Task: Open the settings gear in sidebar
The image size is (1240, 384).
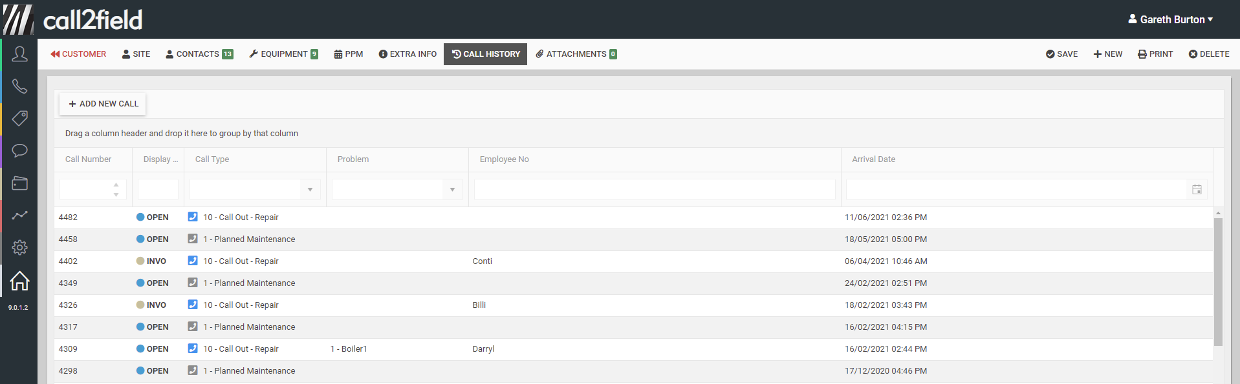Action: click(x=19, y=247)
